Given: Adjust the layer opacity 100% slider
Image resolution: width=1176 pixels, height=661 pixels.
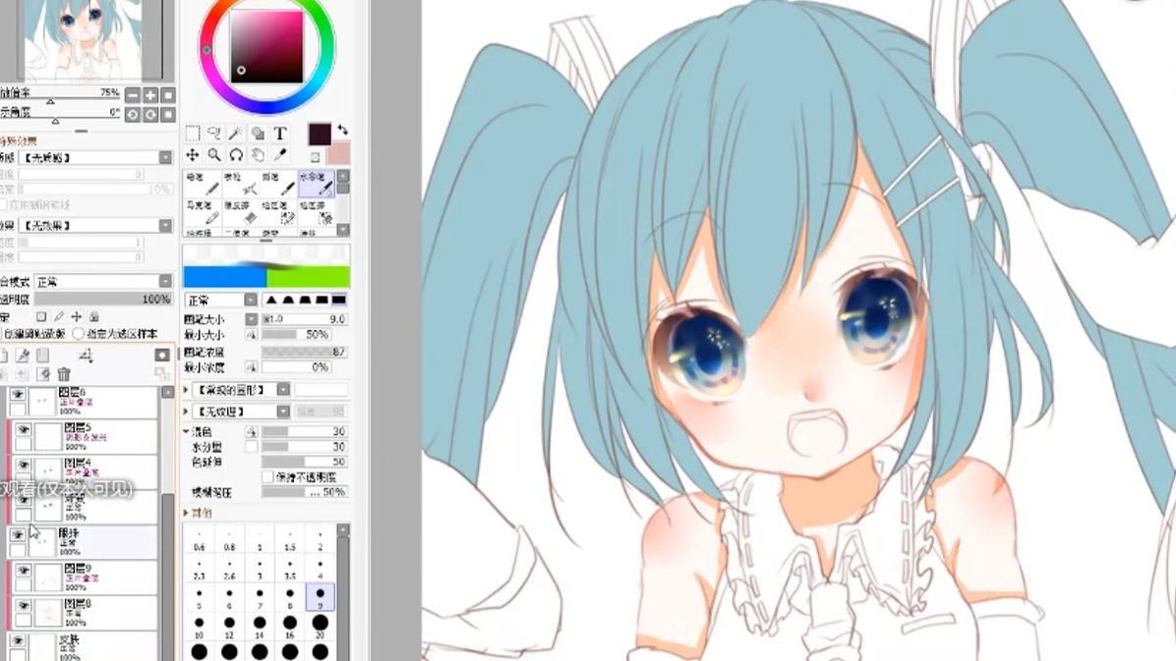Looking at the screenshot, I should (x=103, y=299).
